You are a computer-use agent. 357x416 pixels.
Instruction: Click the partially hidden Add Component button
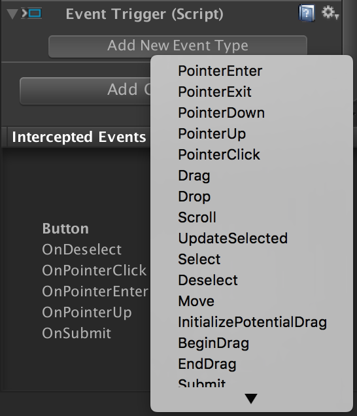[86, 91]
